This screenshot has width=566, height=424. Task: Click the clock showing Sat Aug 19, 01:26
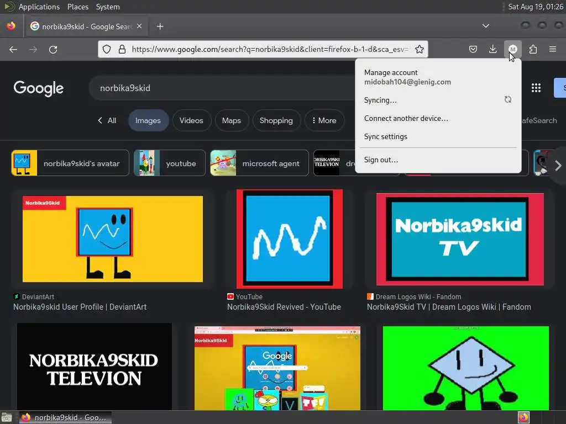(535, 7)
